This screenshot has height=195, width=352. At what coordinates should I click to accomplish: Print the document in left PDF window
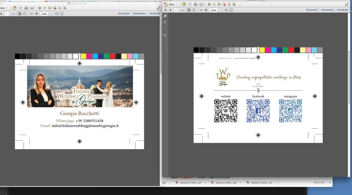[26, 8]
